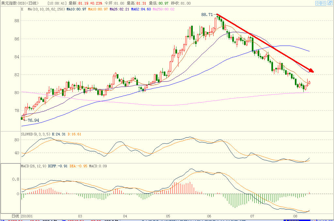Select the purple MA26:82.21 legend
Image resolution: width=334 pixels, height=221 pixels.
click(x=119, y=9)
